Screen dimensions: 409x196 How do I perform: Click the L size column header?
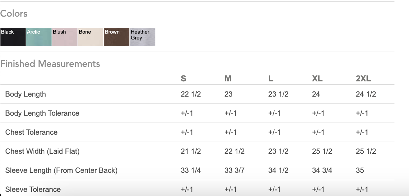[271, 79]
